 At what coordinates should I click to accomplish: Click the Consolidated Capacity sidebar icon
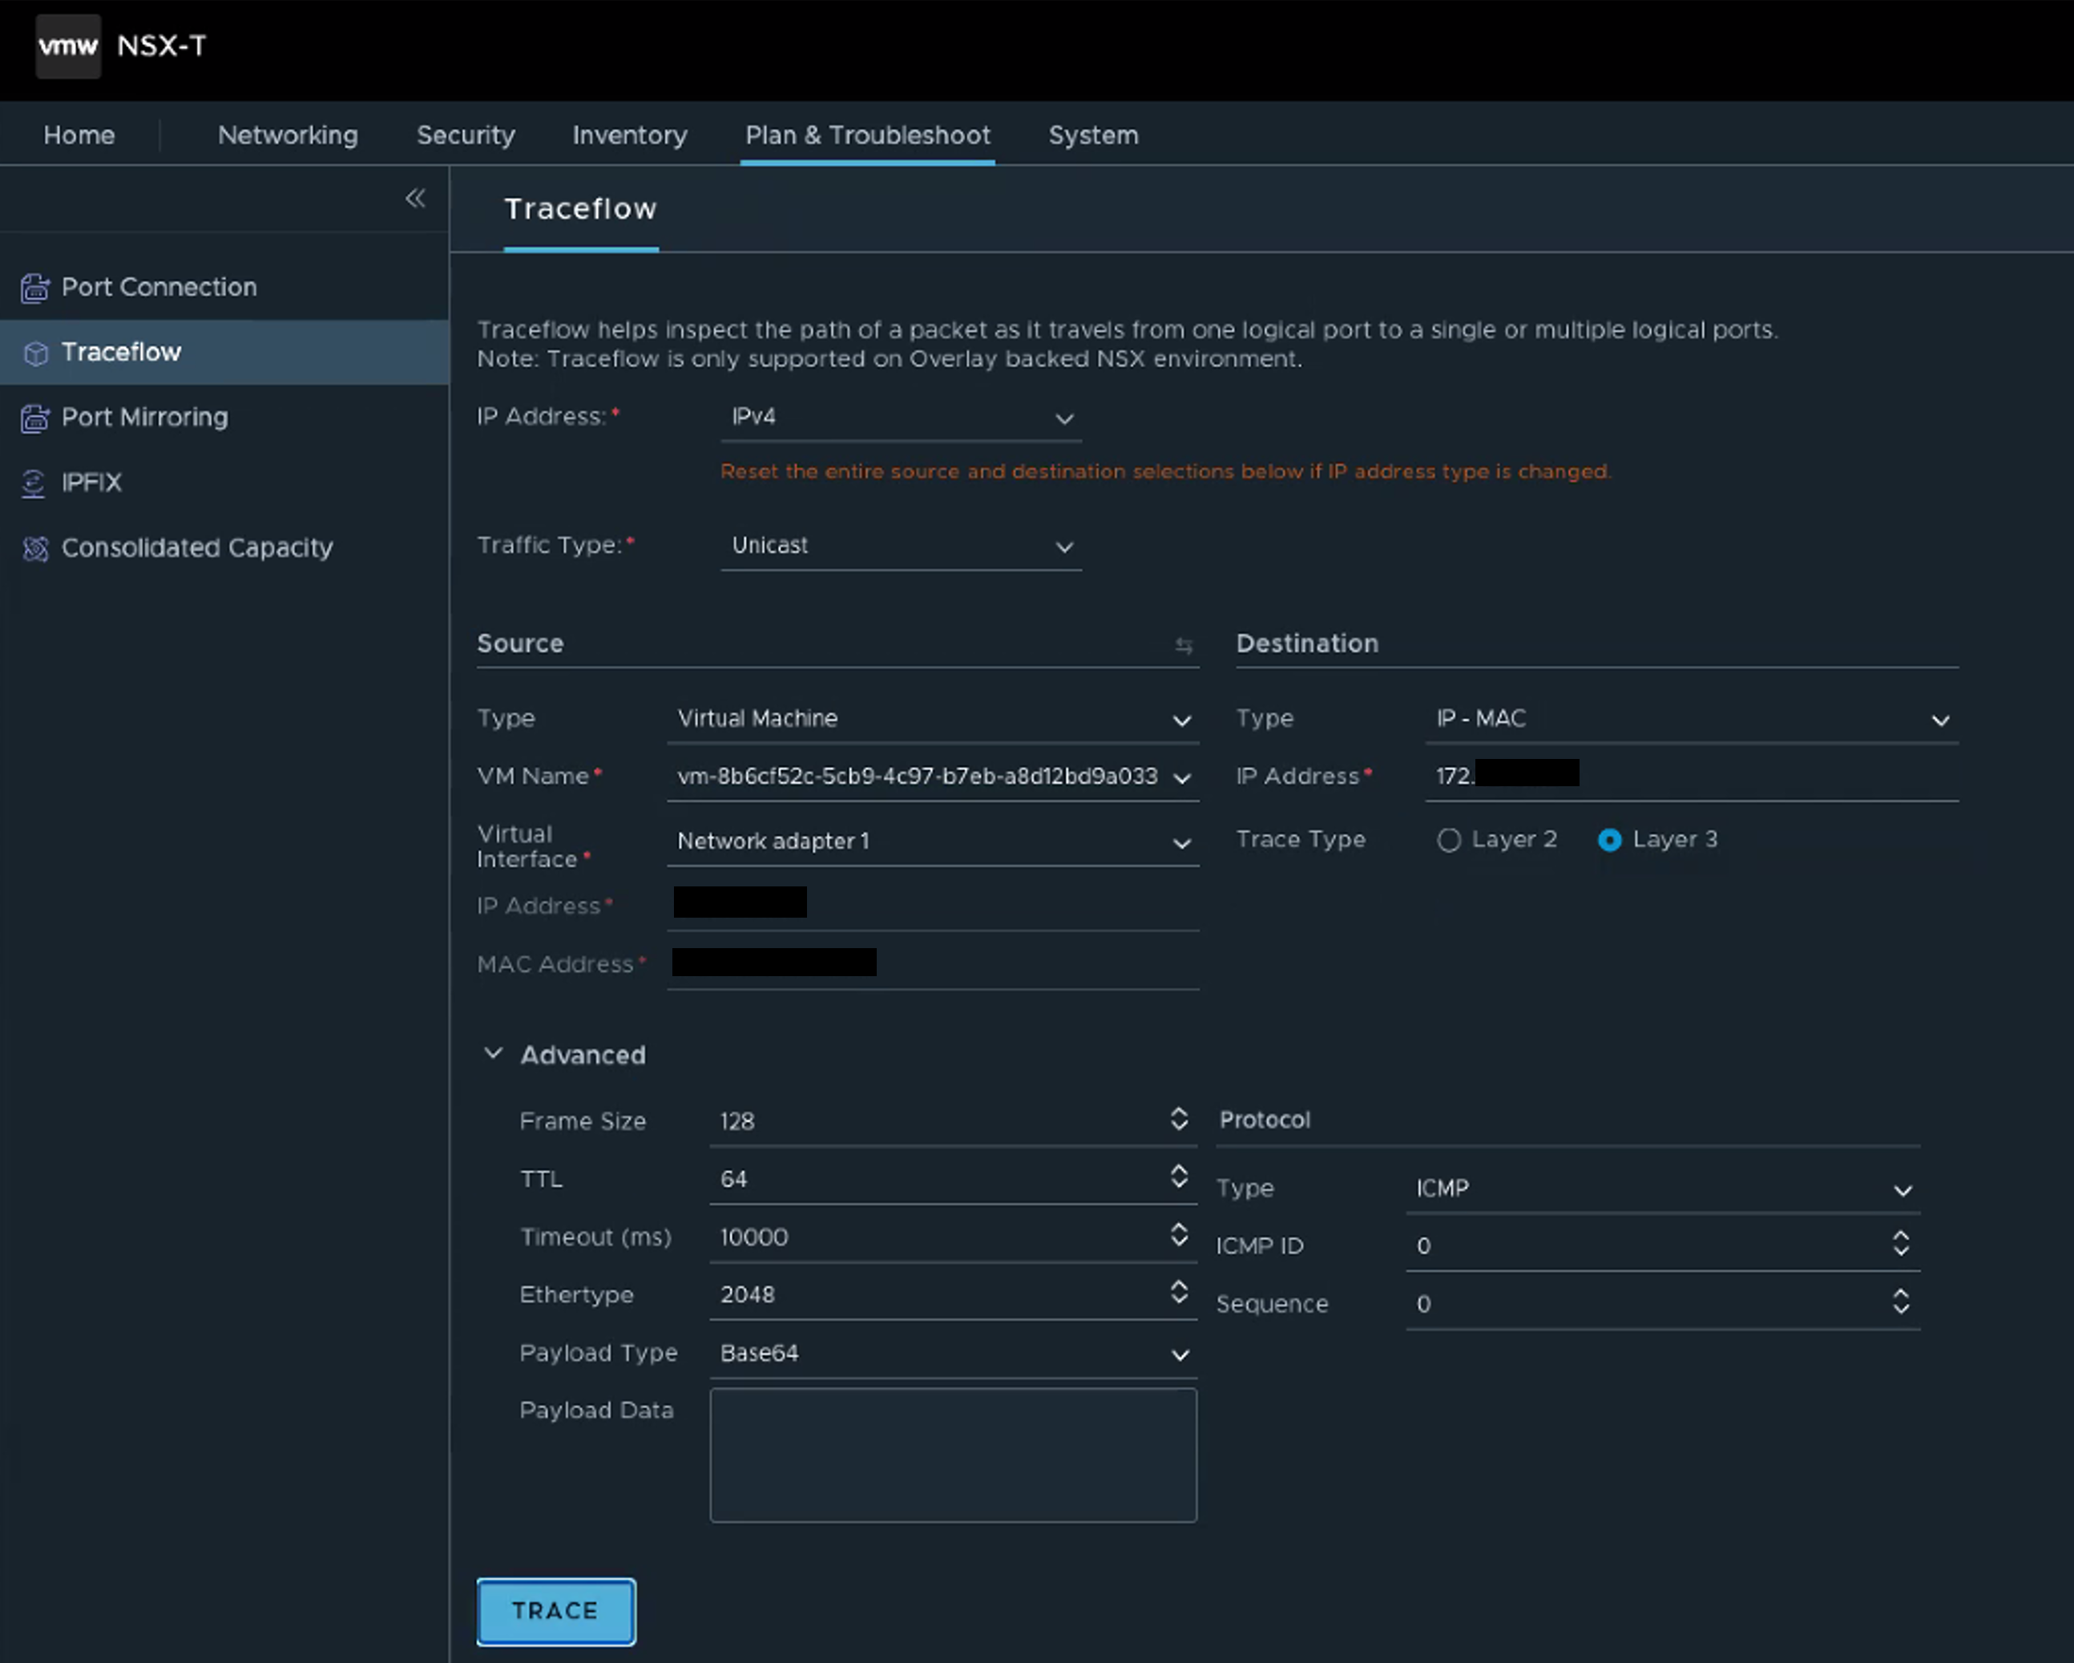pos(35,548)
